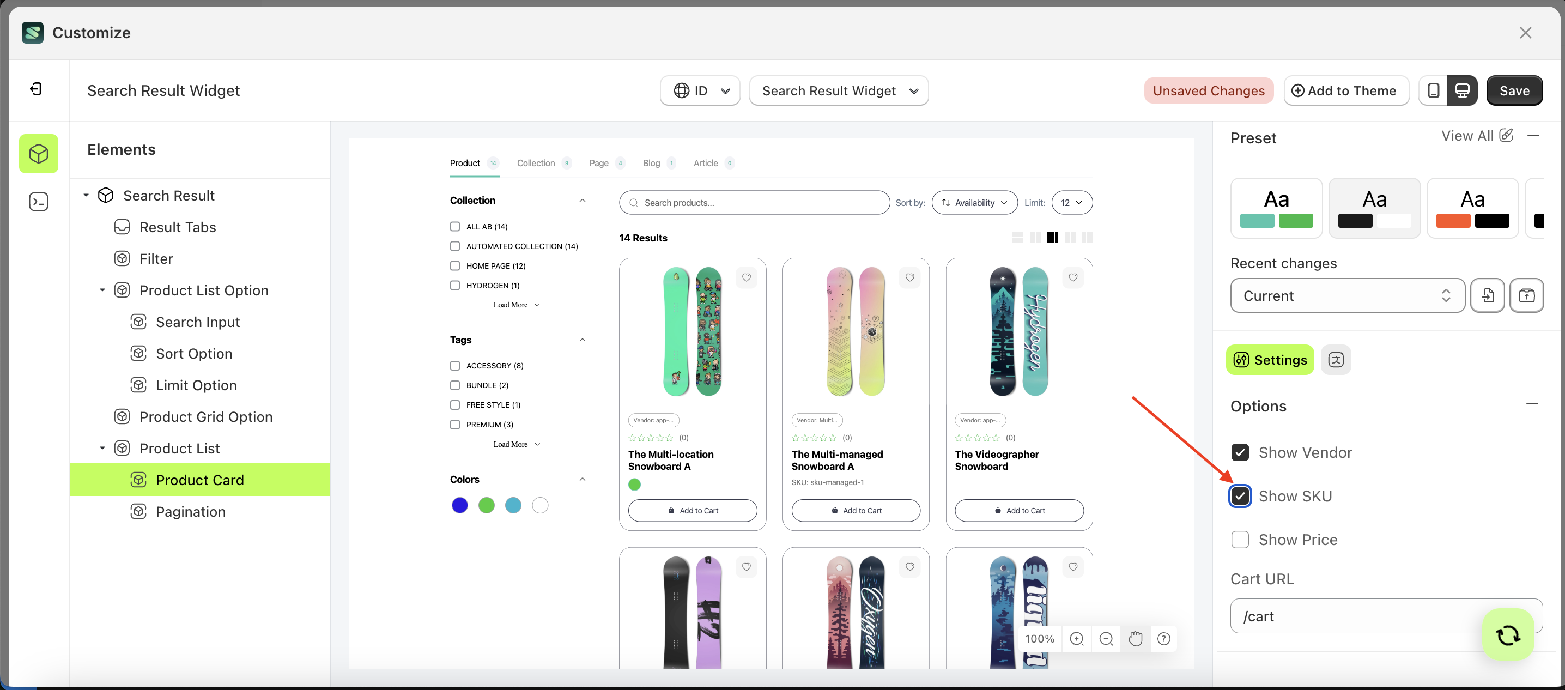Open the results Limit dropdown showing 12

tap(1071, 202)
